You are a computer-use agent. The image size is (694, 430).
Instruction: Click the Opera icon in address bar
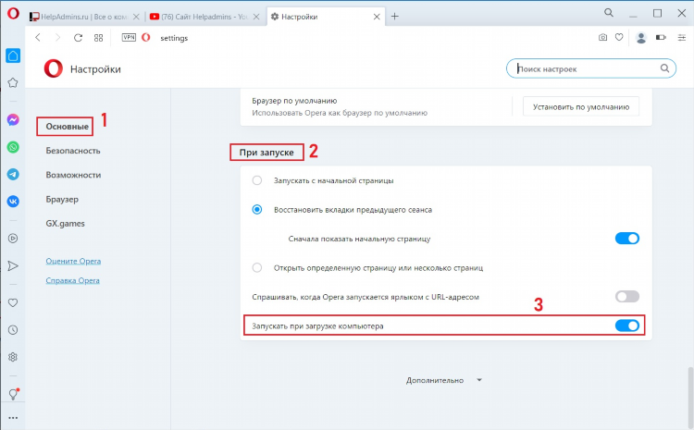point(145,38)
